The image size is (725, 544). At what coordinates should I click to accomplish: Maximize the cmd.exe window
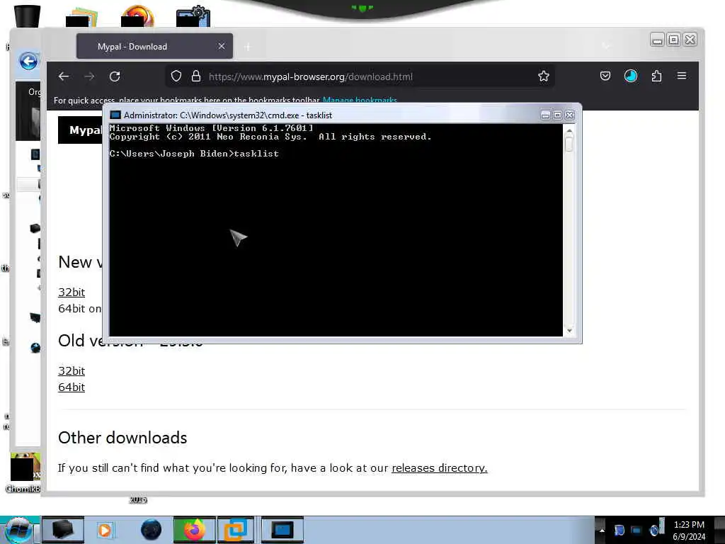(x=558, y=115)
